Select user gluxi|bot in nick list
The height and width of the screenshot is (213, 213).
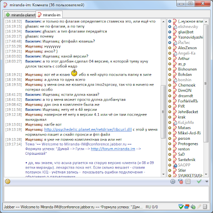coord(186,32)
